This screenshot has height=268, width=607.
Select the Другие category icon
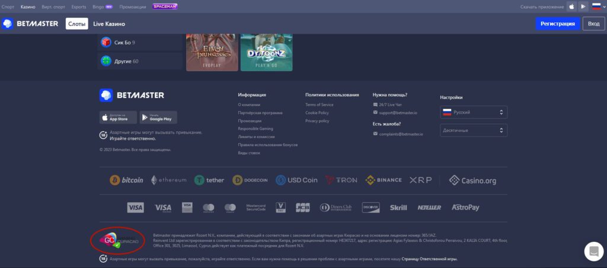(106, 61)
